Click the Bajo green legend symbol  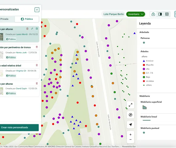click(x=144, y=77)
